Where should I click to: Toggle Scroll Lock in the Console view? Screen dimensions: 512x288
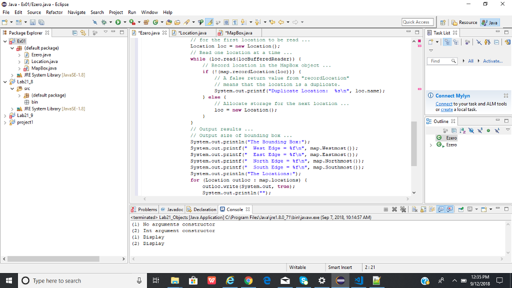click(422, 209)
